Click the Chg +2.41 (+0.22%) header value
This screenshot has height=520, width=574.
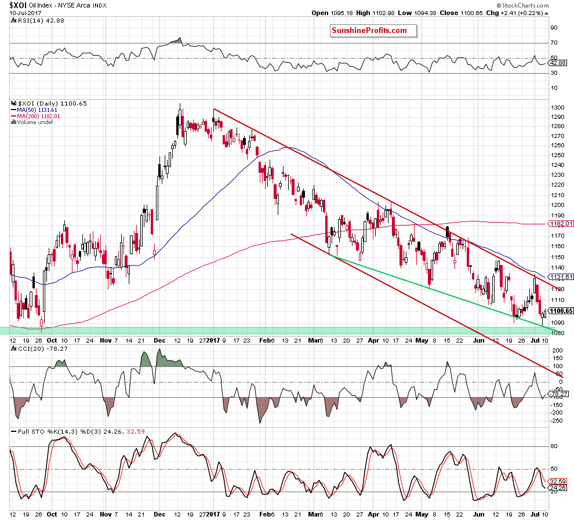(x=514, y=13)
